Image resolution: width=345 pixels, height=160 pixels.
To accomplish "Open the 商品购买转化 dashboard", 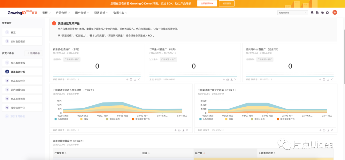I will point(22,81).
